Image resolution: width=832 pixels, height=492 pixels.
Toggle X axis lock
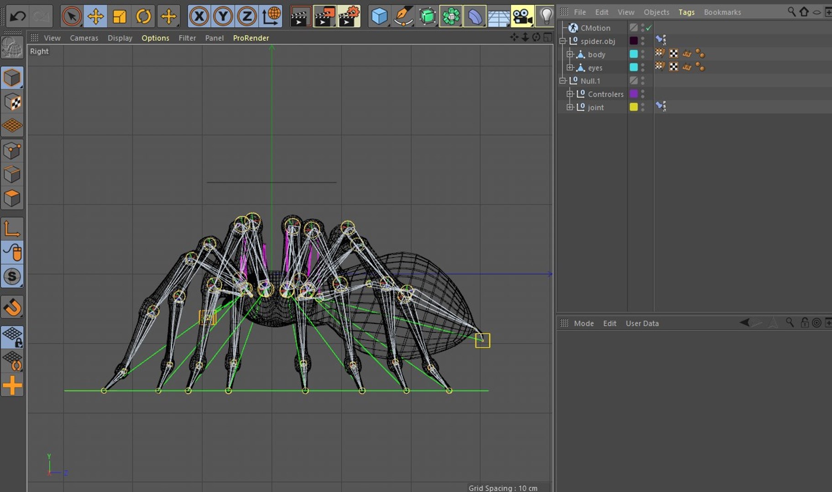[199, 16]
